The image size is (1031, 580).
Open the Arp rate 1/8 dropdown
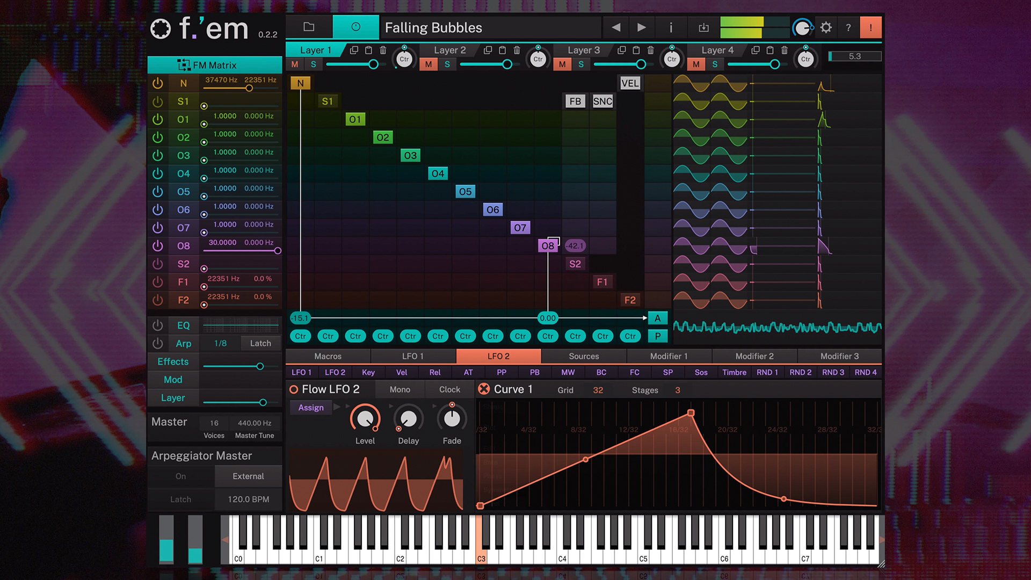(x=221, y=343)
